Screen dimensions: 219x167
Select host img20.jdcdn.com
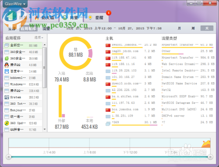click(x=125, y=51)
